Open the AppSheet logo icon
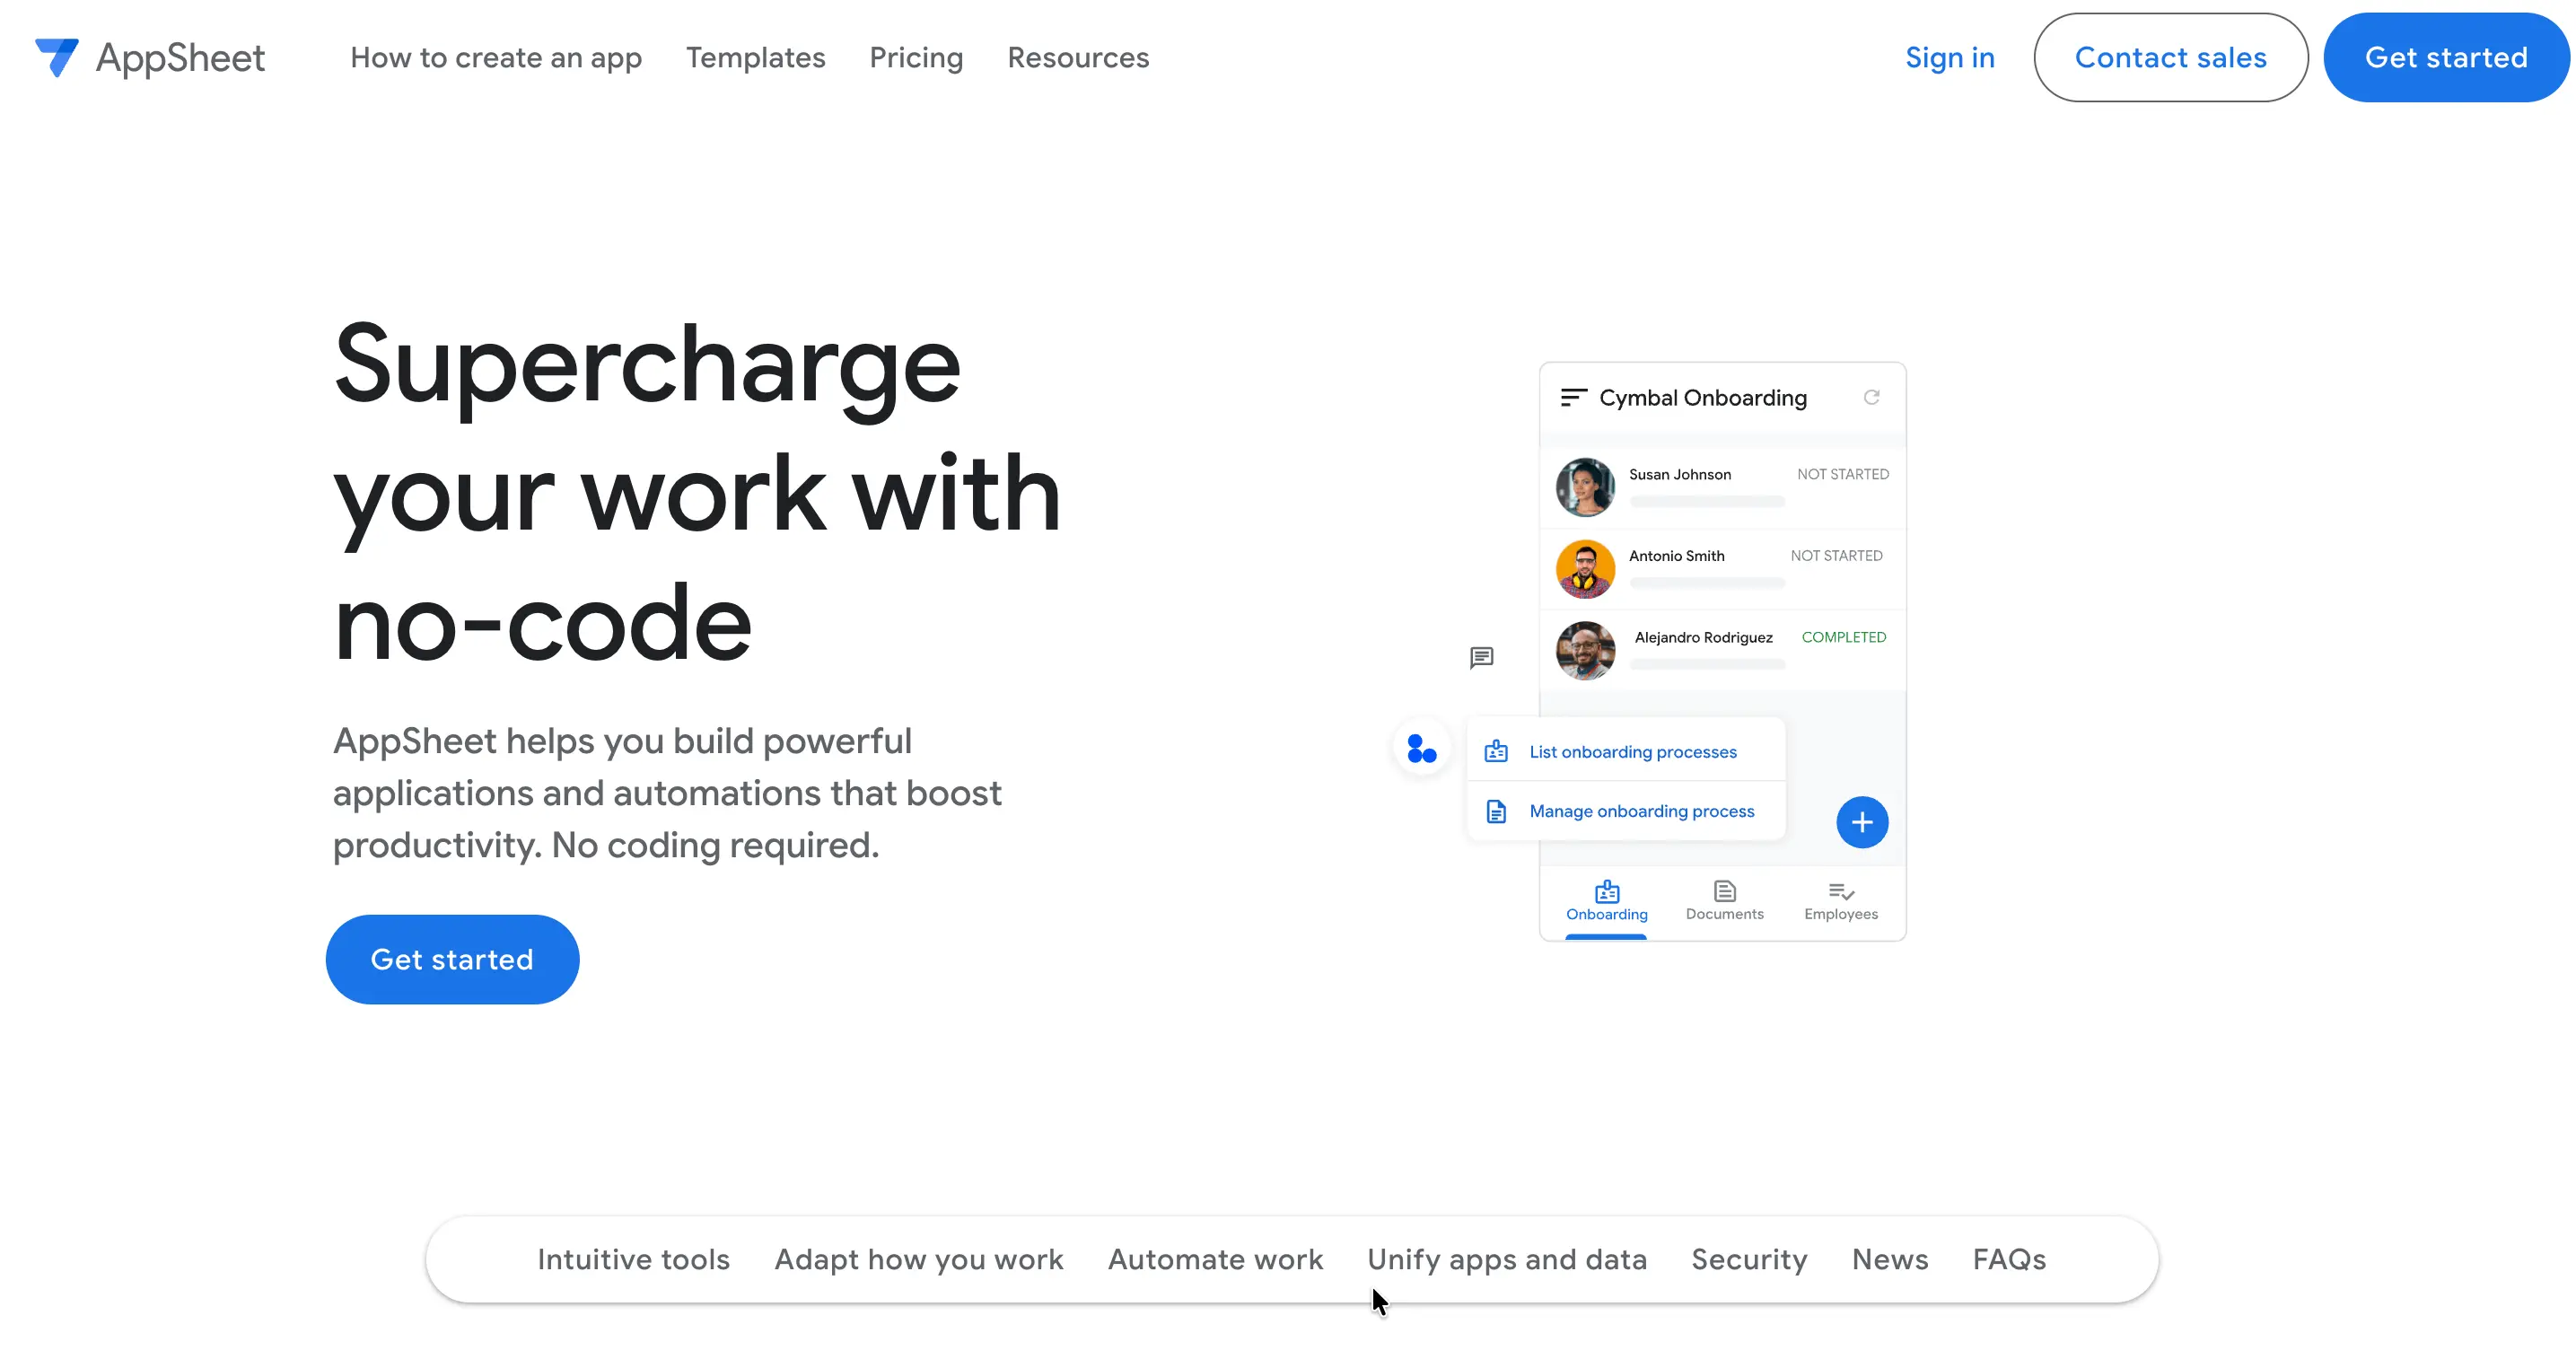 57,57
